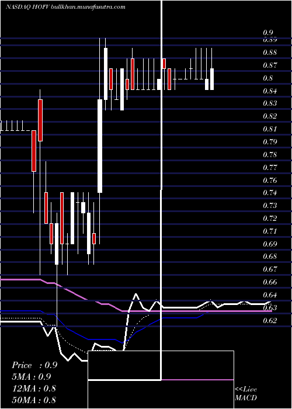Viewport: 292px width, 409px height.
Task: Click the <<Live MACD label
Action: [246, 393]
